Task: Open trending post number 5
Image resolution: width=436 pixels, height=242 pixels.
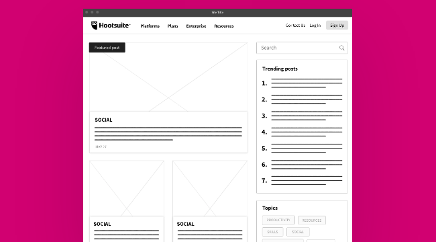Action: [x=302, y=148]
